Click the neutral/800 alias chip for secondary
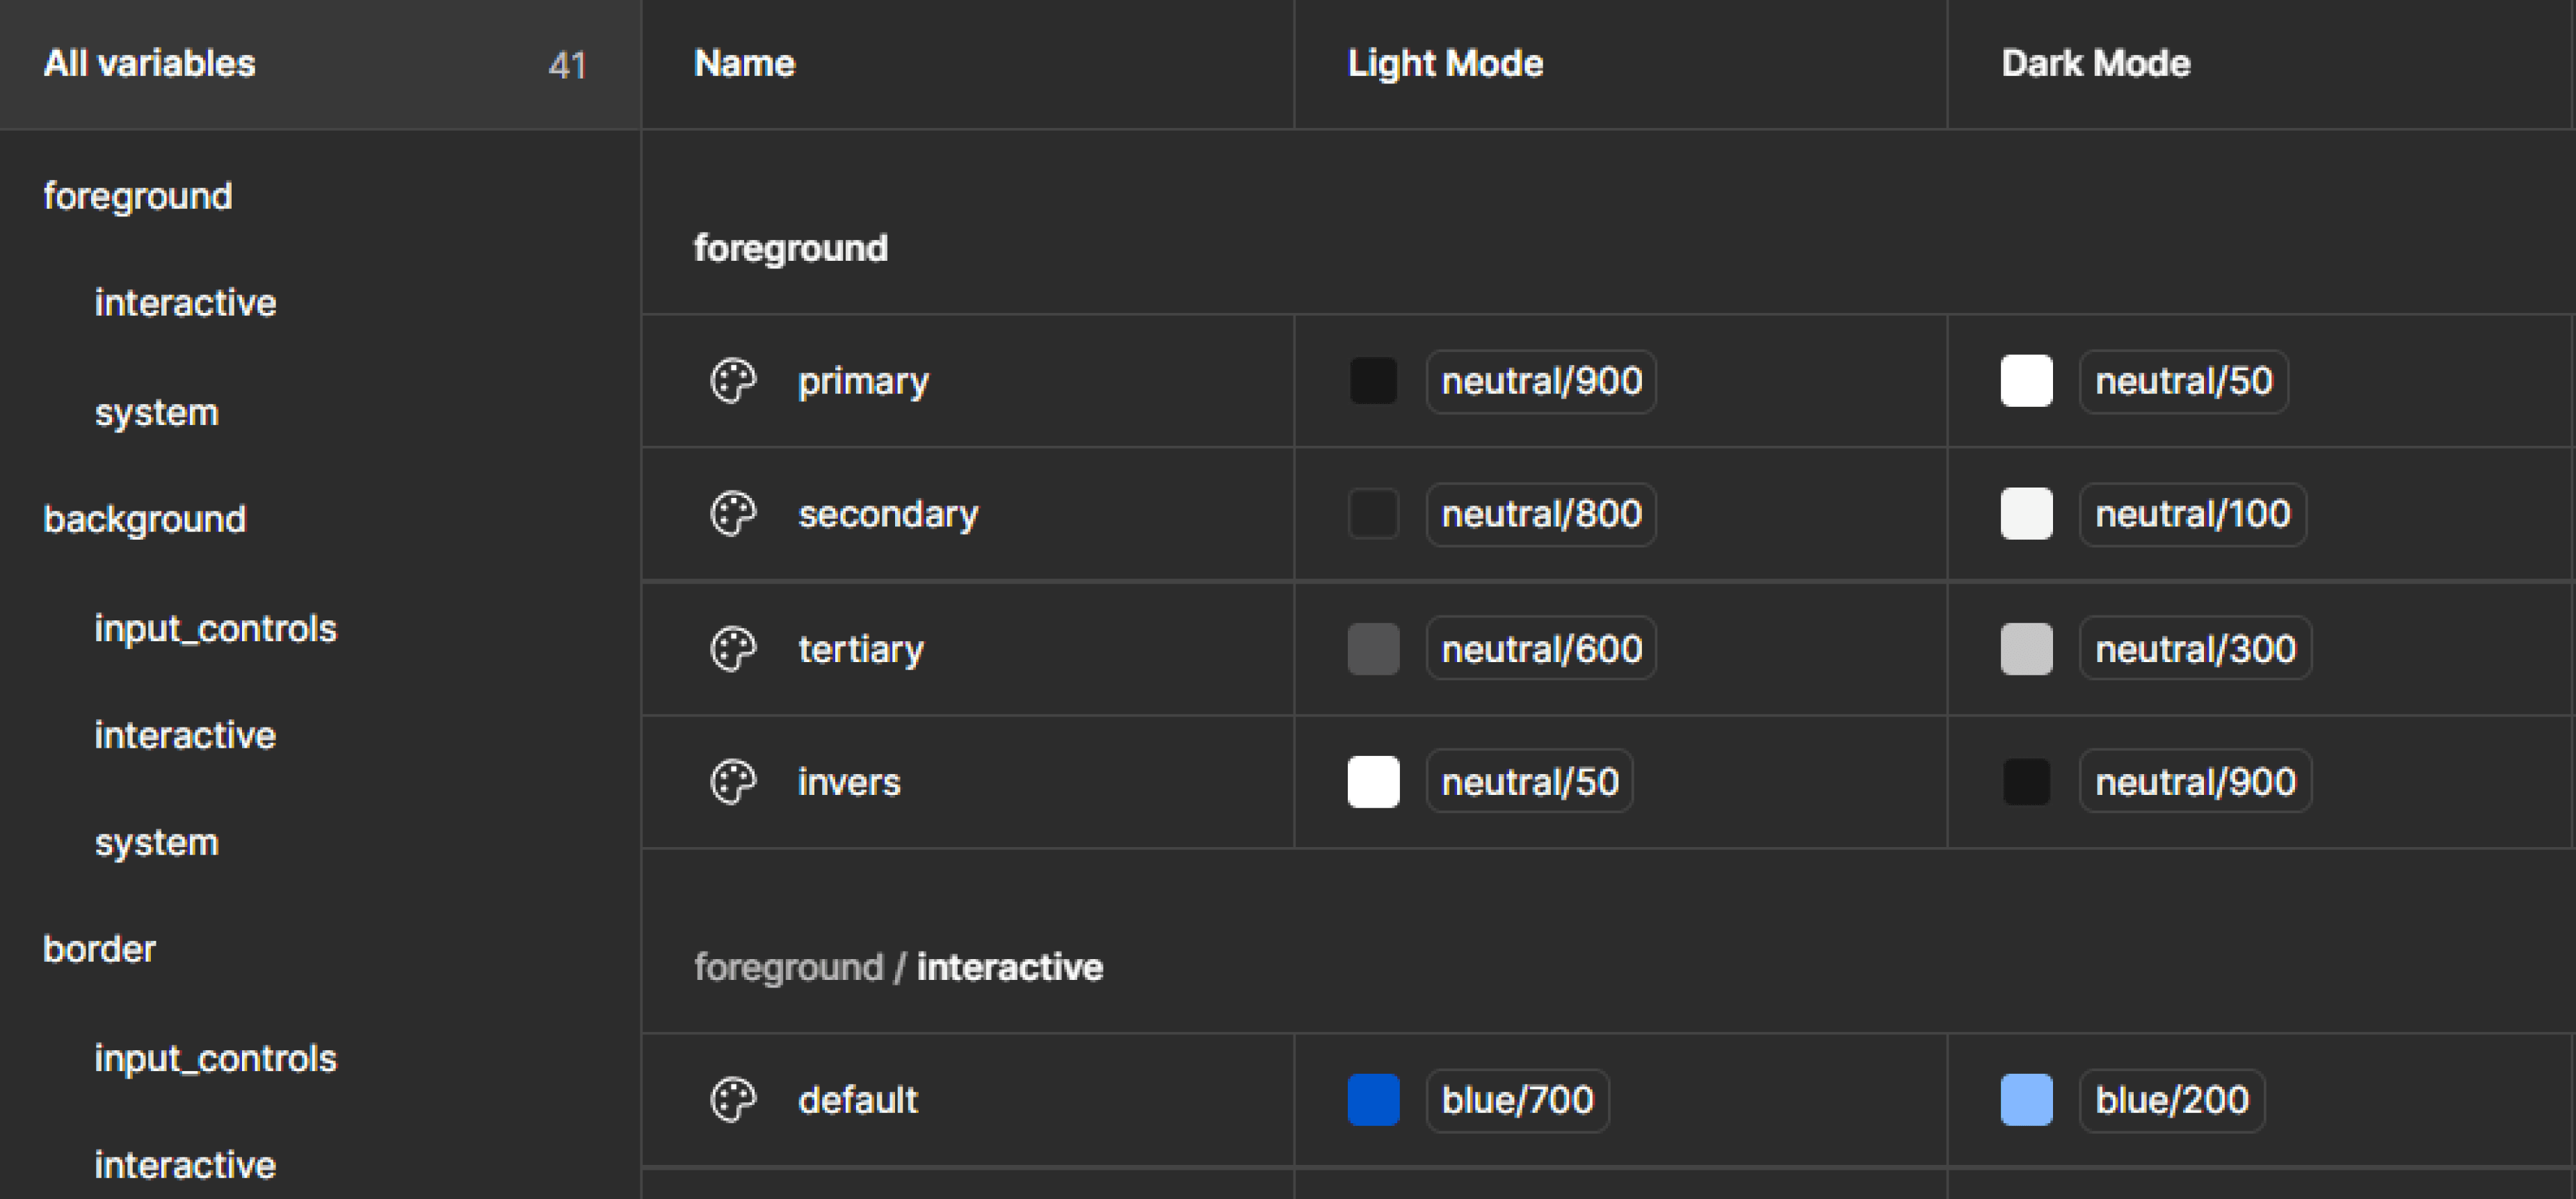2576x1199 pixels. [x=1541, y=514]
